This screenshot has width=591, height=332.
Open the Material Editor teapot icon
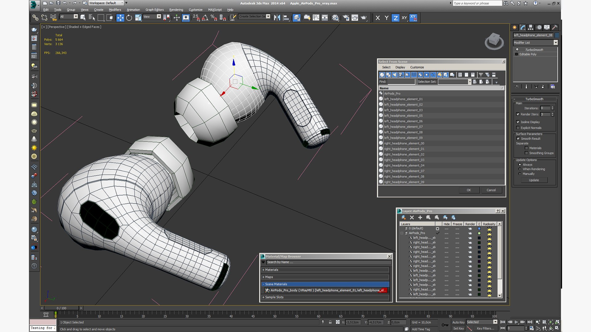pos(335,18)
